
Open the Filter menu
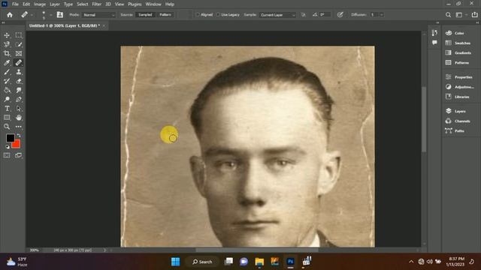(96, 4)
